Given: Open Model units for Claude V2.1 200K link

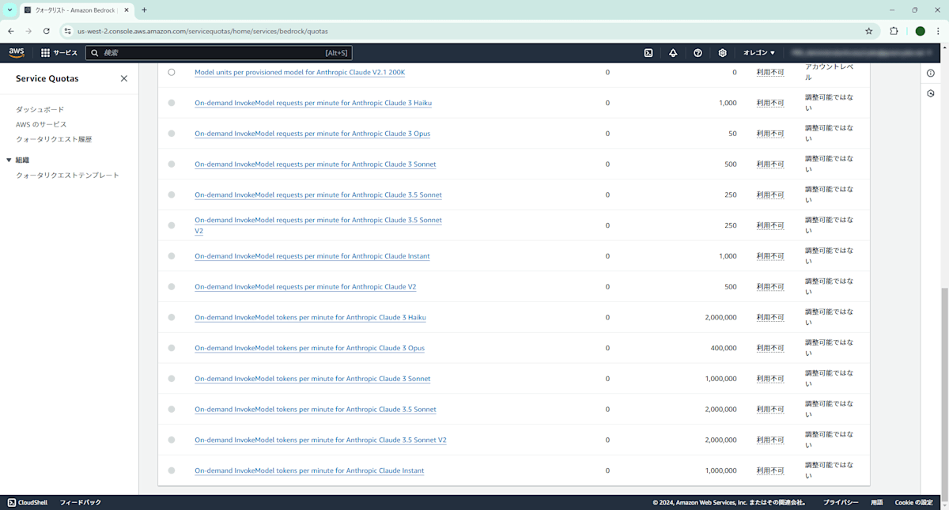Looking at the screenshot, I should [300, 72].
